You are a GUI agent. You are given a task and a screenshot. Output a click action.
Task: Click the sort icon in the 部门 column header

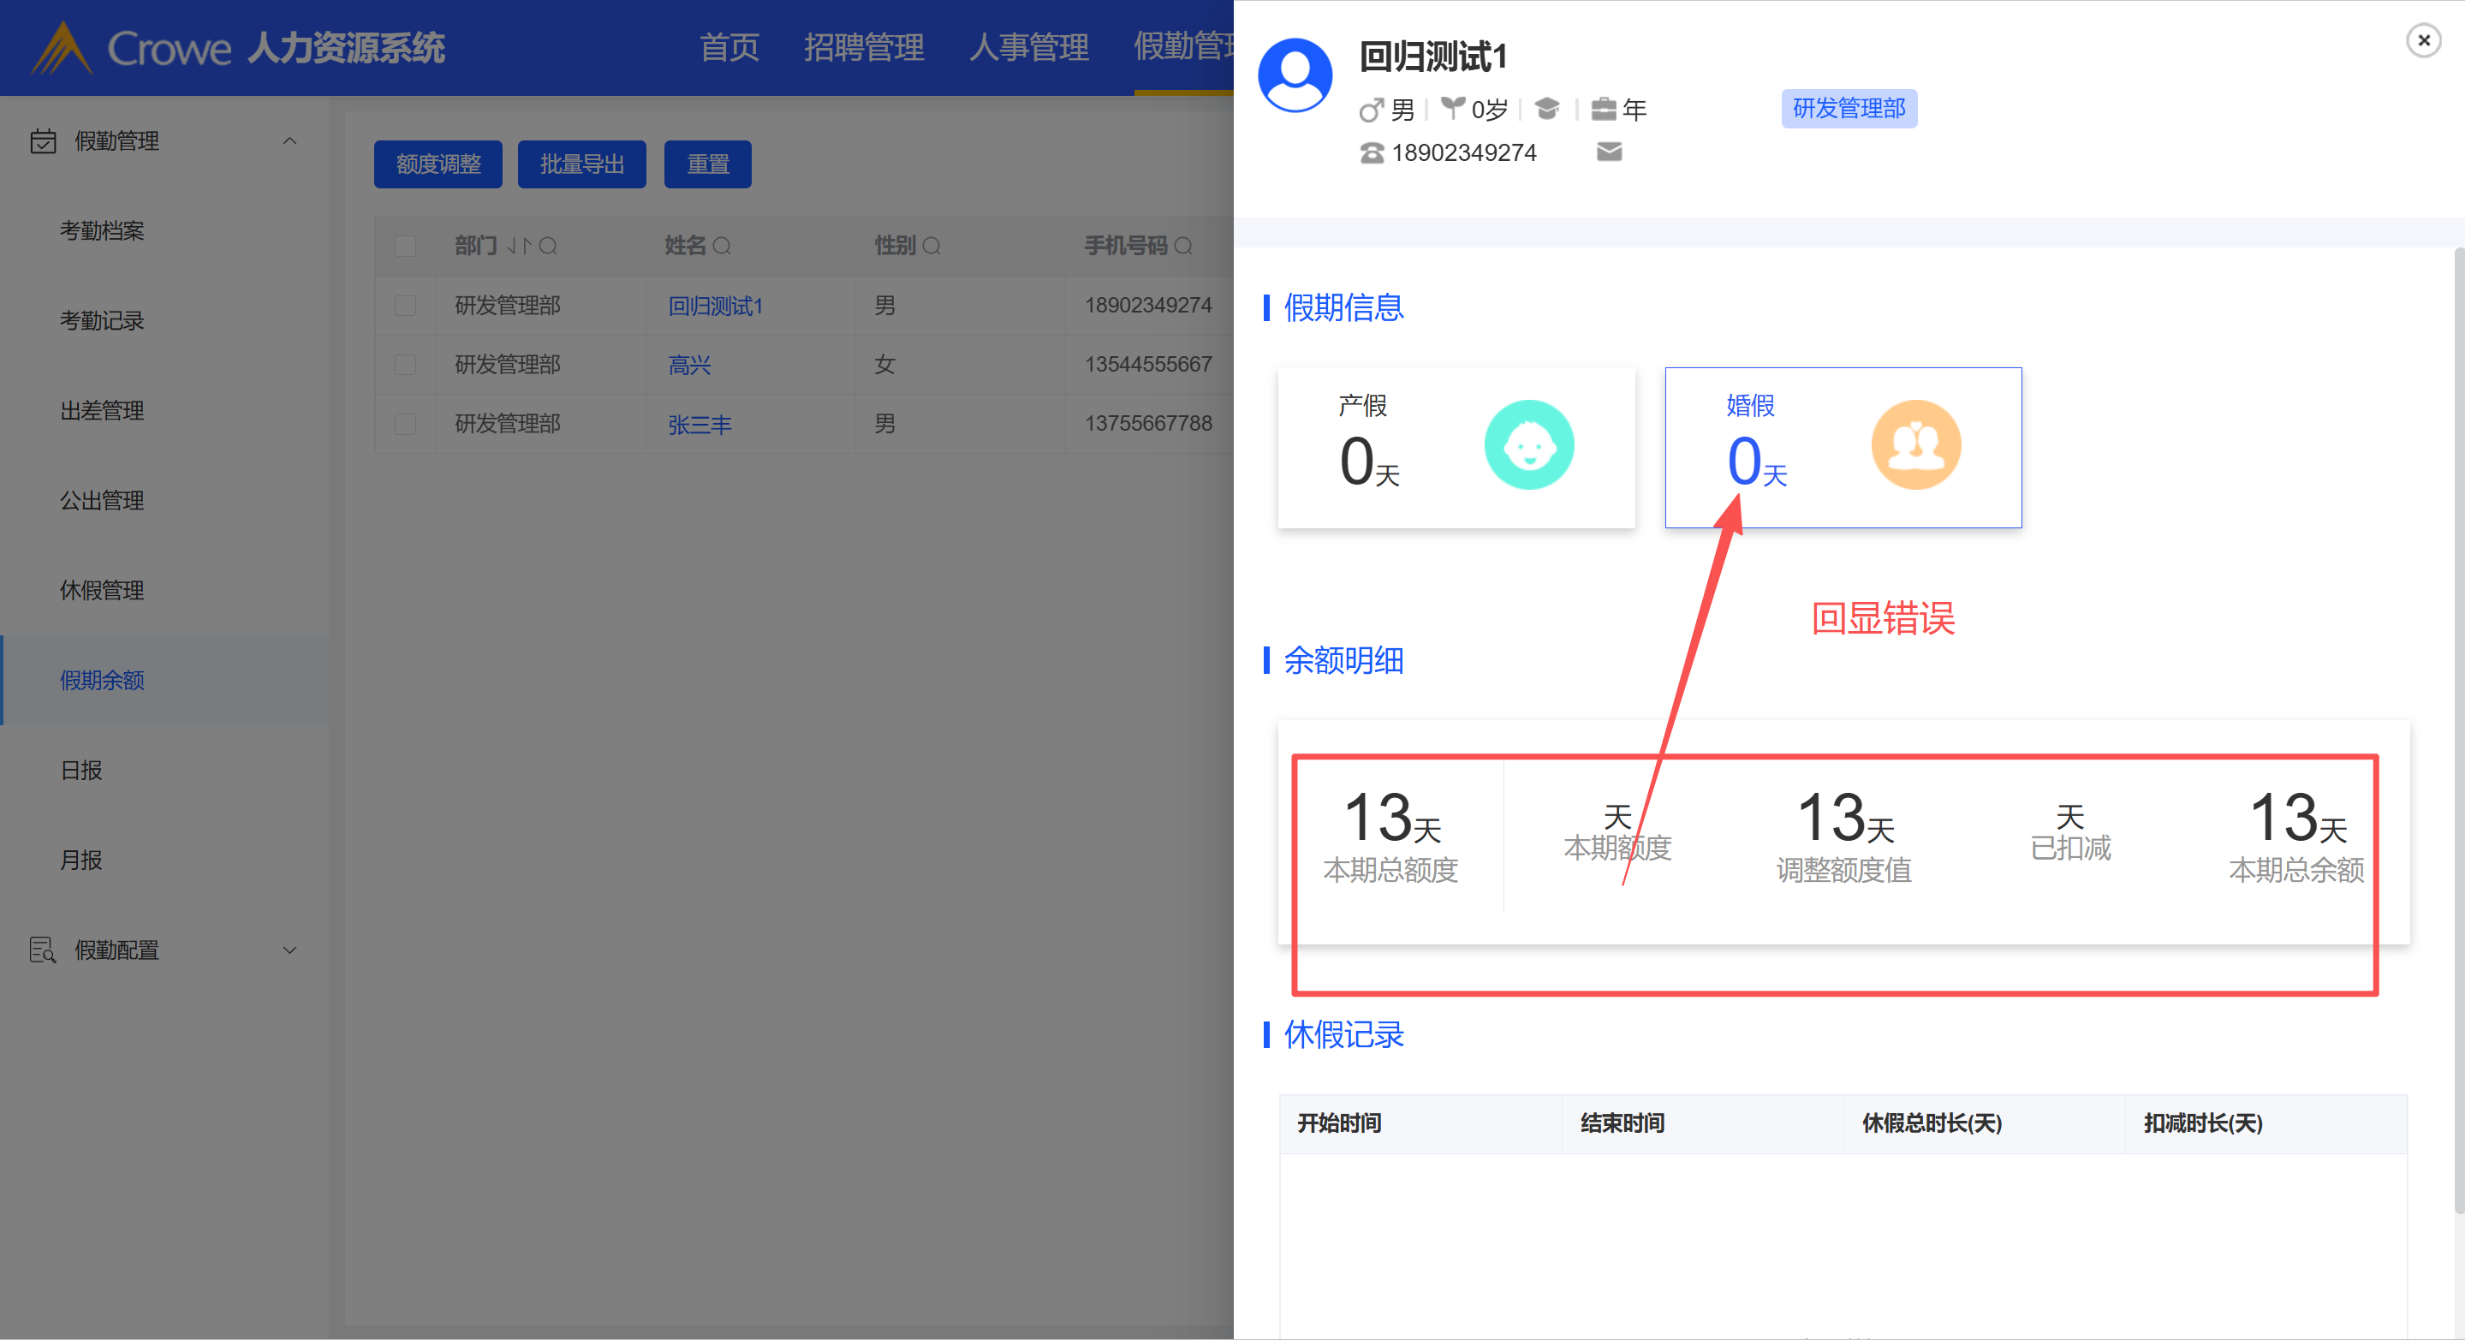click(518, 247)
